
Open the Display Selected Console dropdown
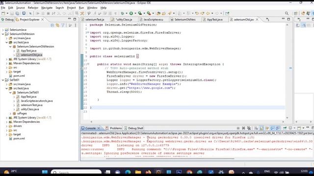click(x=294, y=128)
